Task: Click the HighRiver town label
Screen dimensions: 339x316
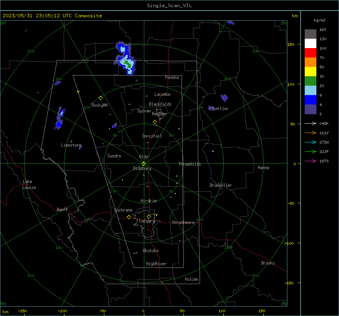Action: pyautogui.click(x=156, y=264)
